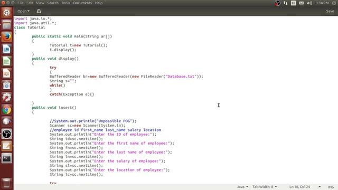Open LibreOffice Calc from dock
Screen dimensions: 338x190
click(7, 61)
